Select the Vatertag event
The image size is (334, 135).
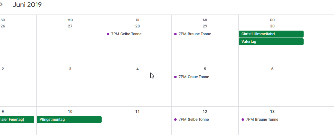(271, 42)
